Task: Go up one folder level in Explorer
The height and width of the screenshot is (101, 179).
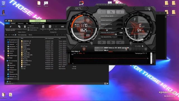Action: pos(13,35)
